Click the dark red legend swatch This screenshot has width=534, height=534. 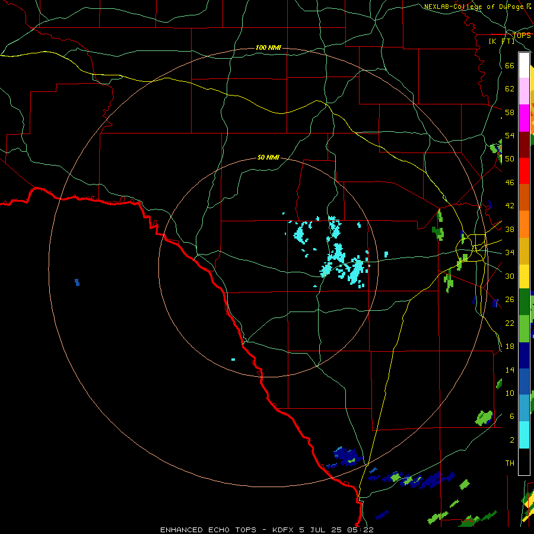point(524,145)
